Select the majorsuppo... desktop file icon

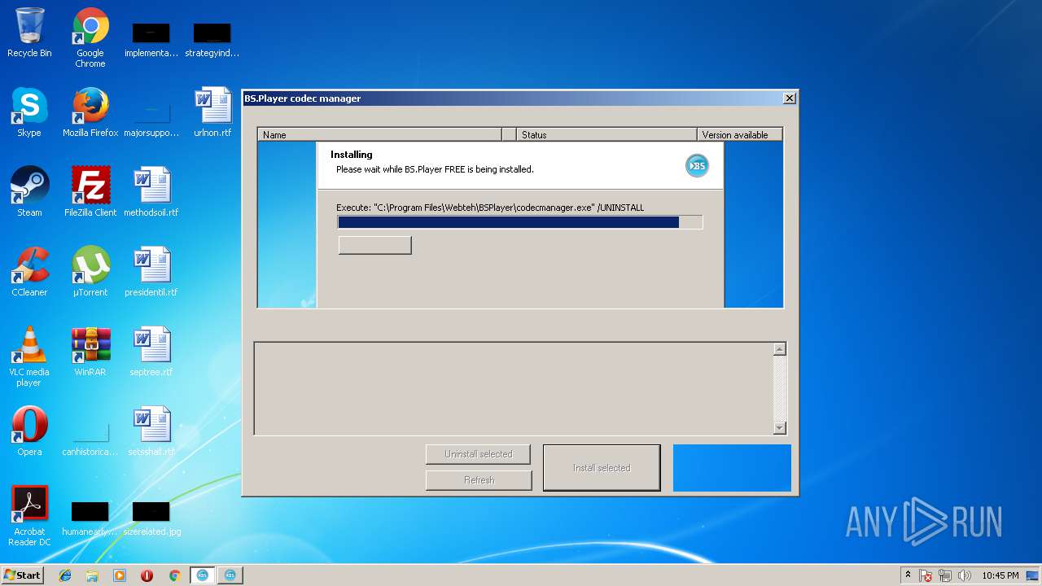pos(151,119)
